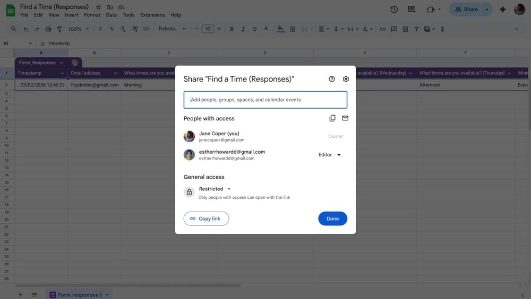Click the Add people and groups field

pos(265,100)
